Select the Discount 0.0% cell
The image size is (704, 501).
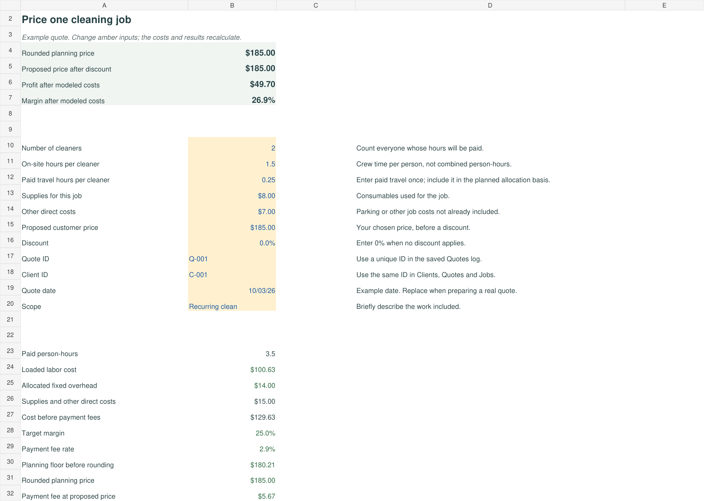tap(232, 240)
